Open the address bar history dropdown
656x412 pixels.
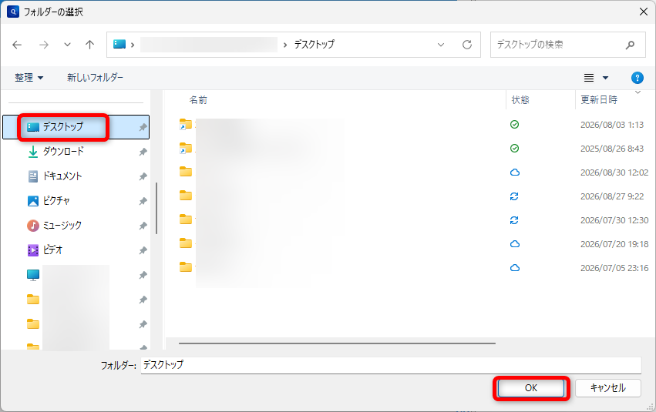(440, 45)
